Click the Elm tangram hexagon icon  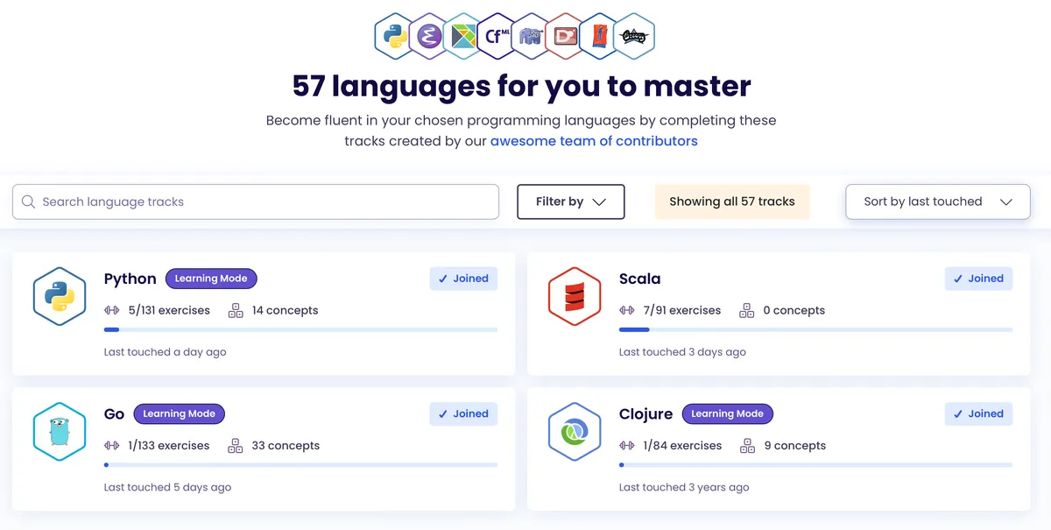pyautogui.click(x=462, y=36)
